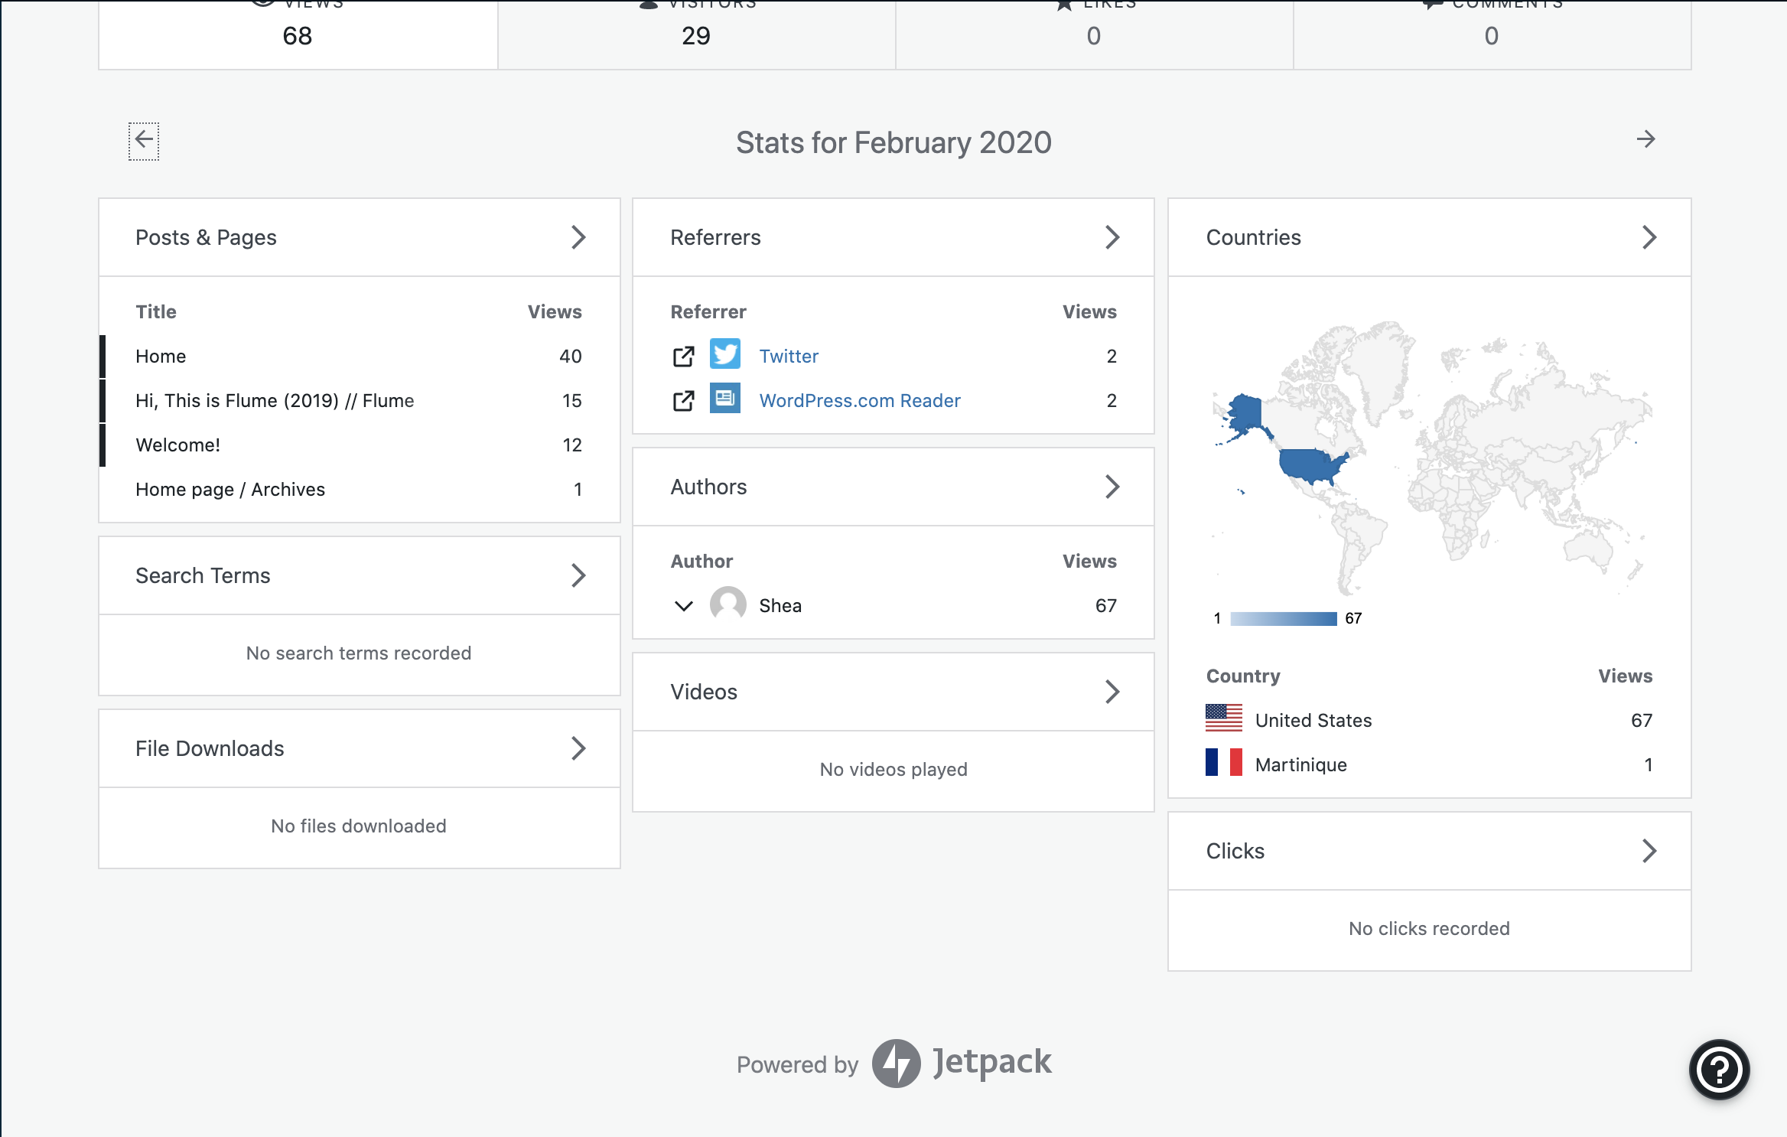Open external link icon beside WordPress.com Reader
Viewport: 1787px width, 1137px height.
coord(683,401)
